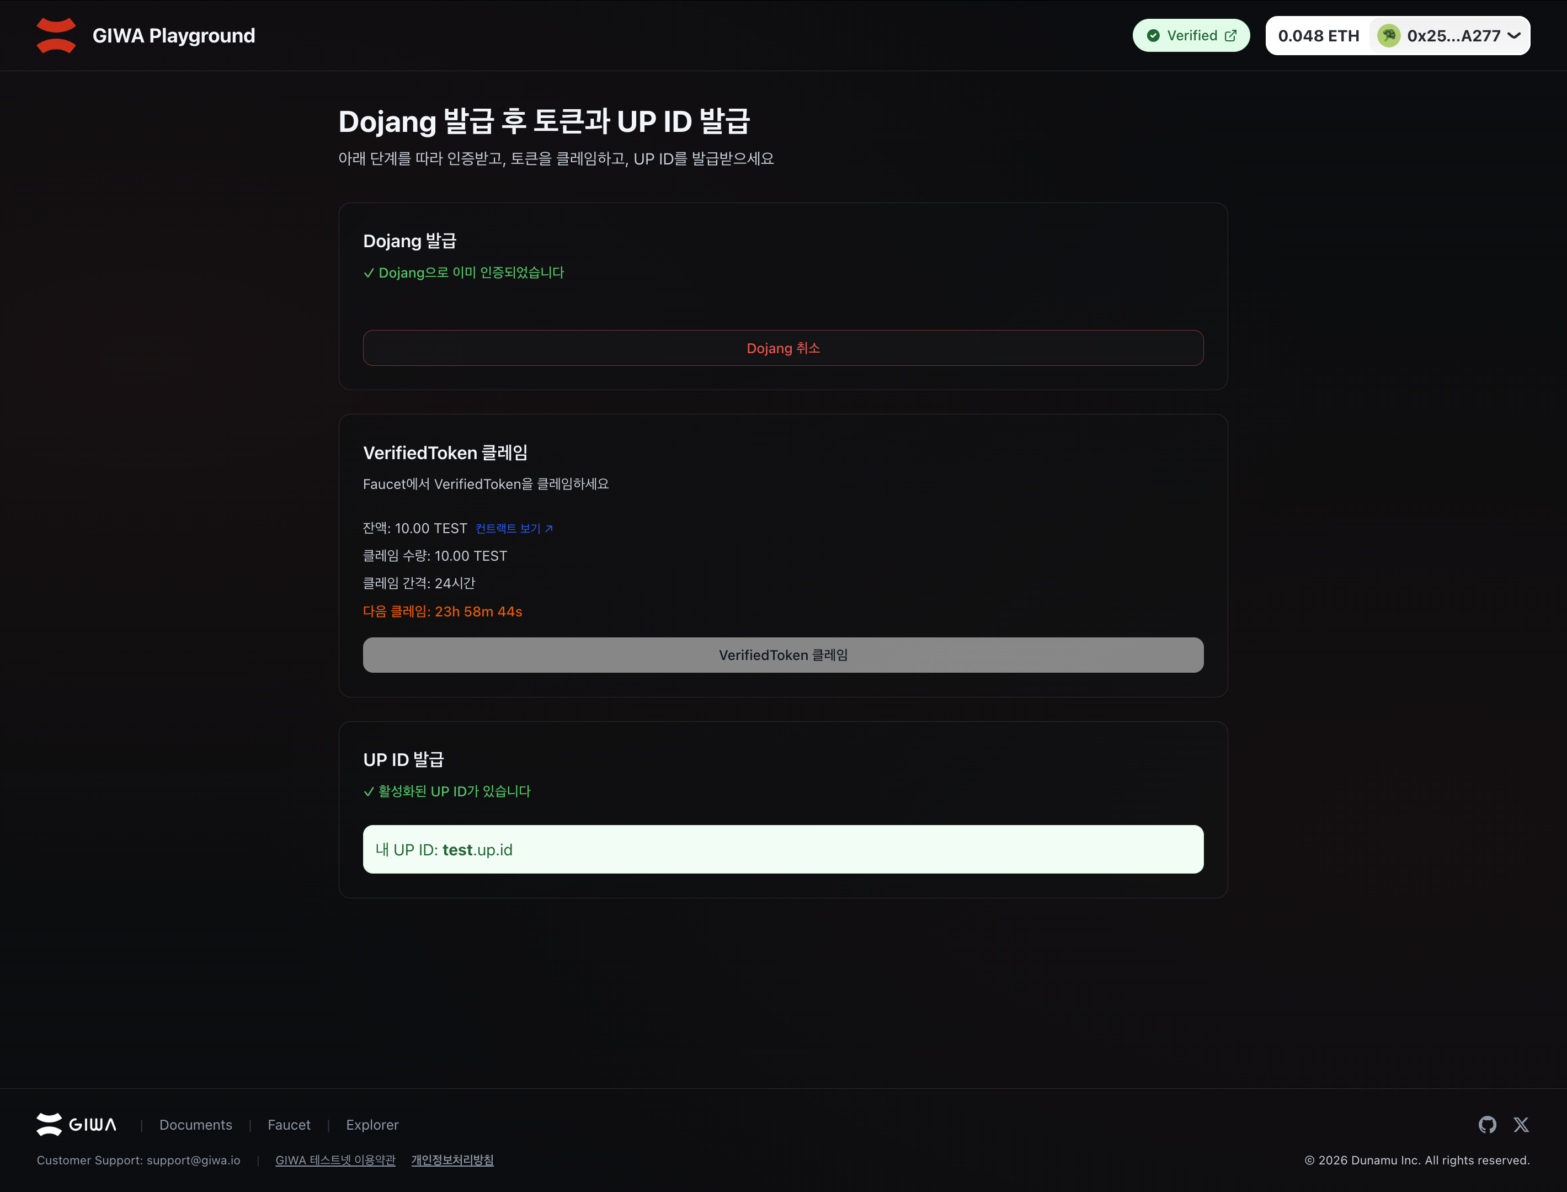Screen dimensions: 1567x1192
Task: Click the red GIWA Playground logo icon
Action: (56, 35)
